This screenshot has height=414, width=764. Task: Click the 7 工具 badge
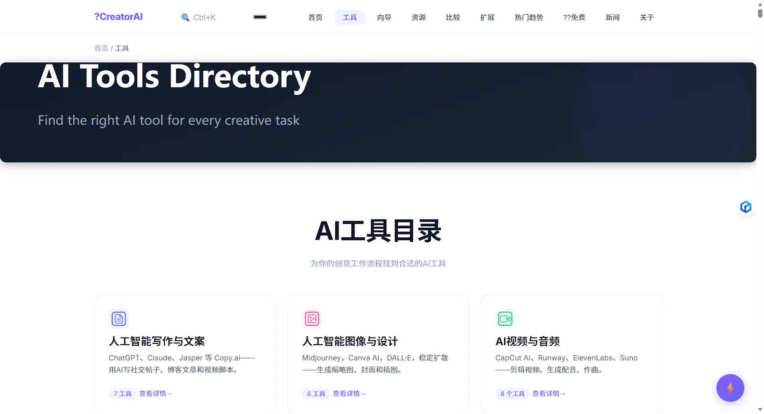point(122,393)
